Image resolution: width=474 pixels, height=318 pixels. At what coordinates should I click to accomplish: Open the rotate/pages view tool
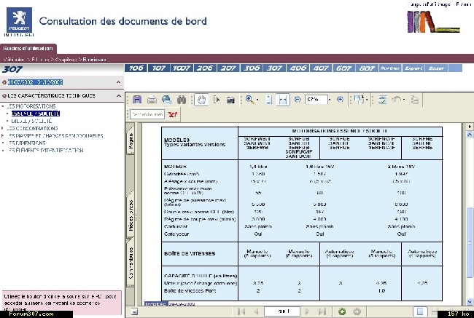click(359, 100)
